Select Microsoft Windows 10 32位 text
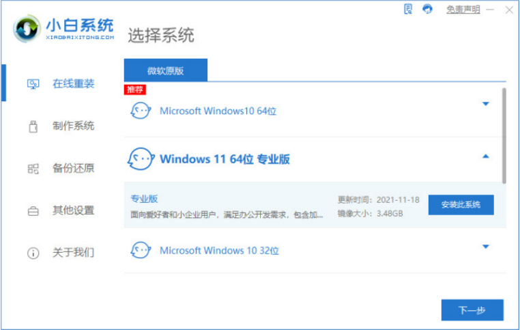Viewport: 520px width, 330px height. tap(219, 250)
